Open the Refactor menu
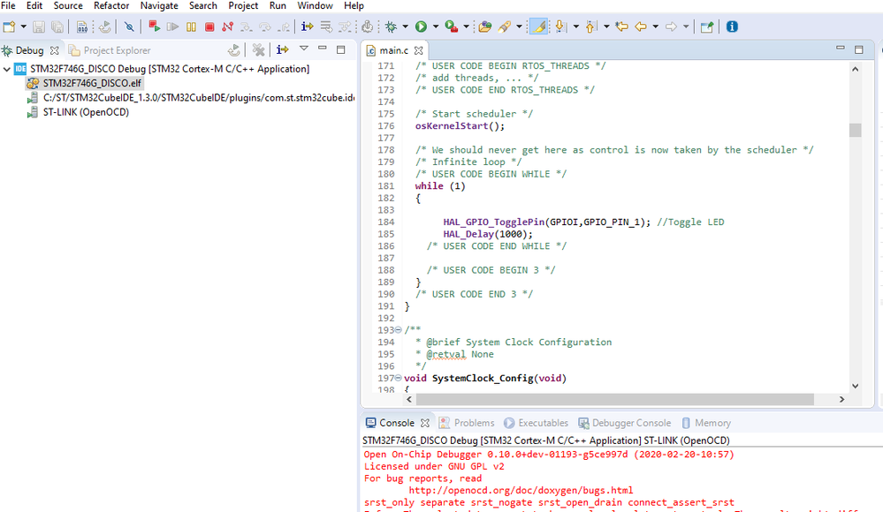The image size is (883, 512). point(111,5)
